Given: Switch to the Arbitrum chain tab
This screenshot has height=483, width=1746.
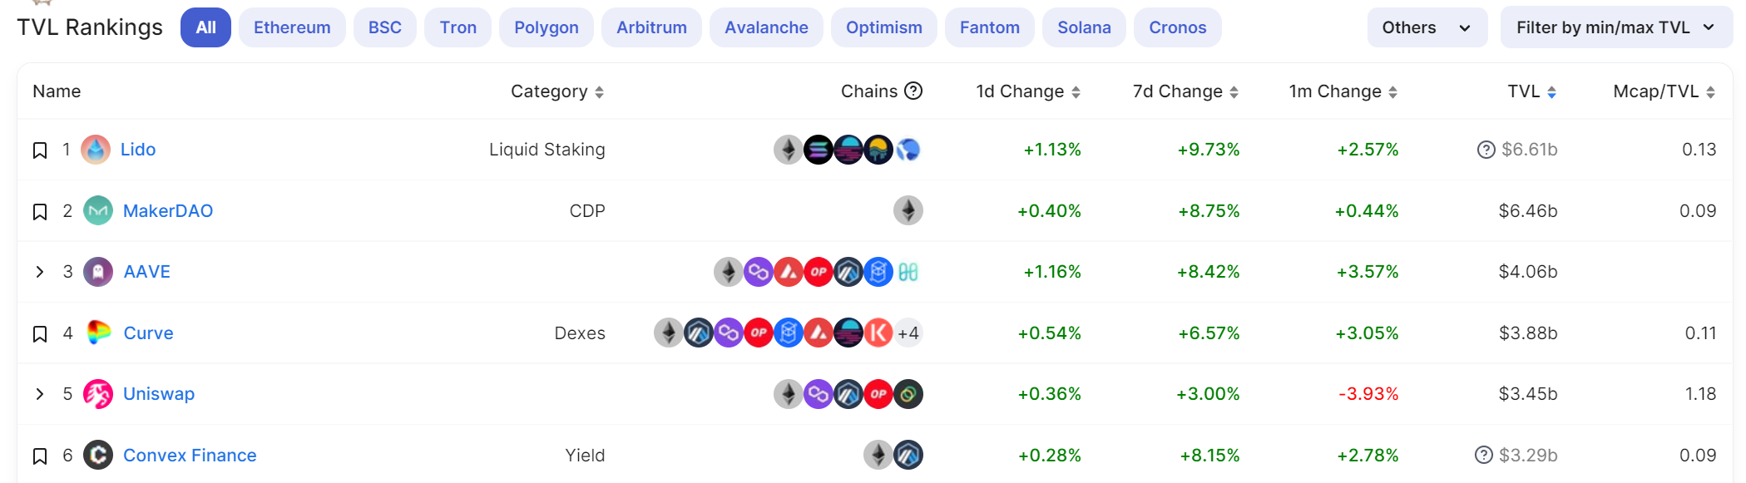Looking at the screenshot, I should [651, 27].
